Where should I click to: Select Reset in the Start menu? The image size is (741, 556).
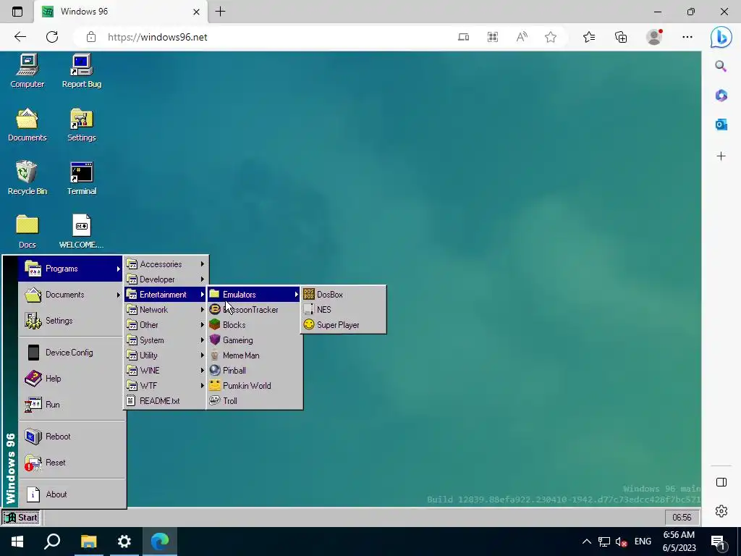[71, 463]
